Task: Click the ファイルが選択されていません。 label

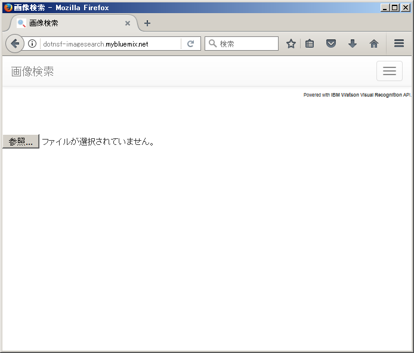Action: (98, 142)
